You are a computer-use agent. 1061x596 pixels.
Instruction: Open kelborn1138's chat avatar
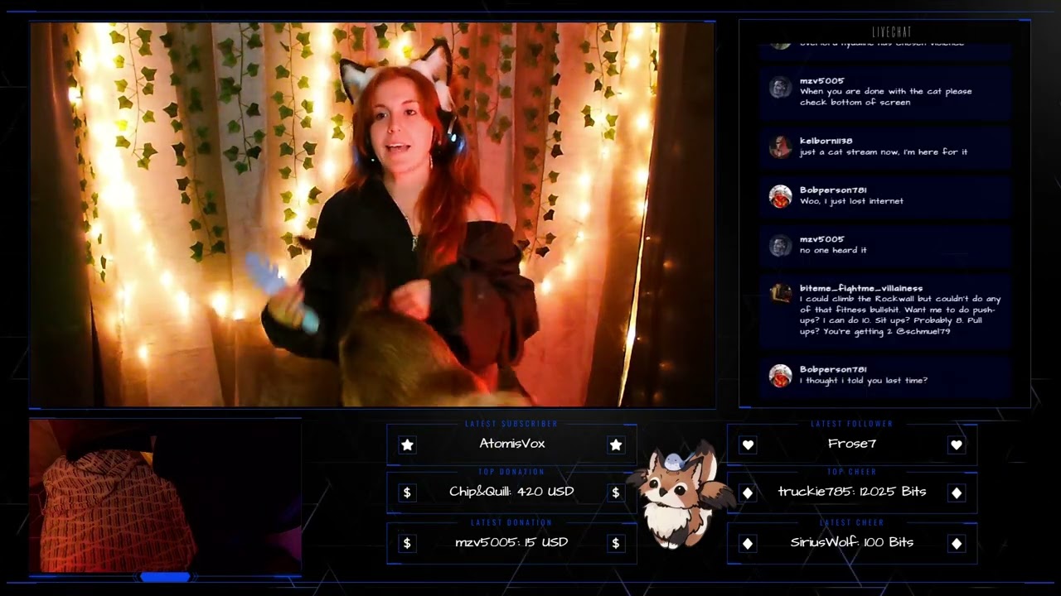coord(780,147)
